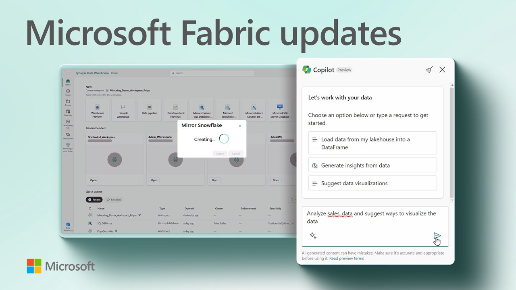
Task: Clear the Copilot chat with broom icon
Action: coord(429,70)
